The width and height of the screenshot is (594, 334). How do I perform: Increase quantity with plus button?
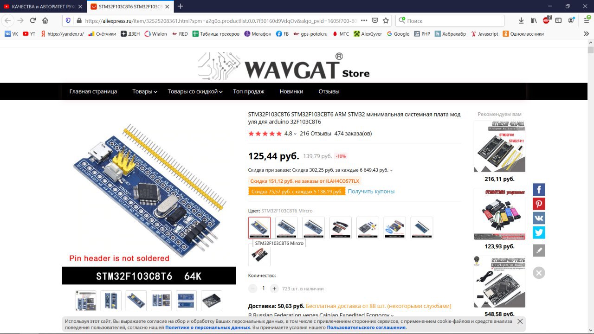click(274, 289)
